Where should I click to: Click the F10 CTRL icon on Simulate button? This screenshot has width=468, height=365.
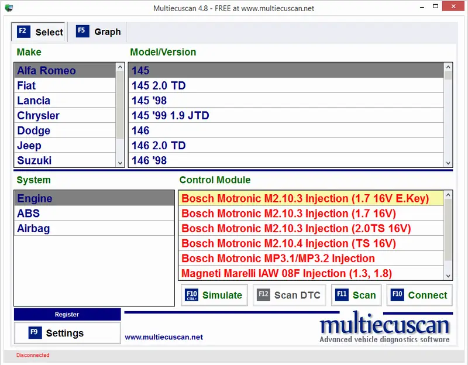click(x=191, y=295)
